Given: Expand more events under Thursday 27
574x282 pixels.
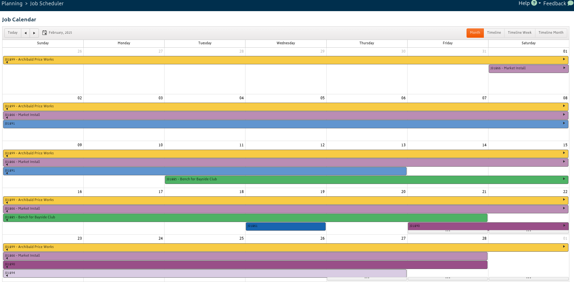Looking at the screenshot, I should pyautogui.click(x=367, y=279).
